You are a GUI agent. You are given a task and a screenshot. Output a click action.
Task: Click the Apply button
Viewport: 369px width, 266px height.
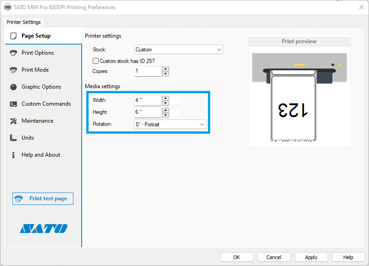pos(311,257)
